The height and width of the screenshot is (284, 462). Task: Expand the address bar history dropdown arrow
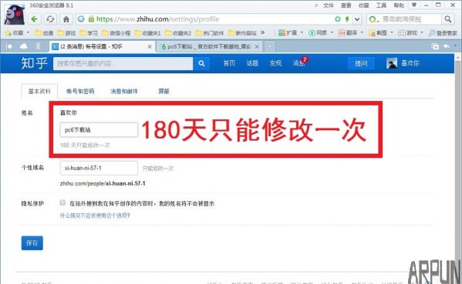pos(357,19)
